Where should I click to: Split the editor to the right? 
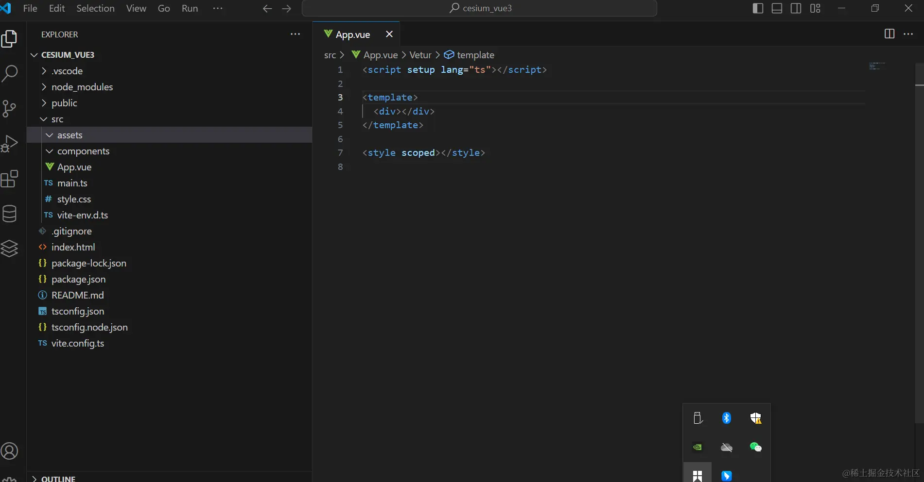[889, 34]
